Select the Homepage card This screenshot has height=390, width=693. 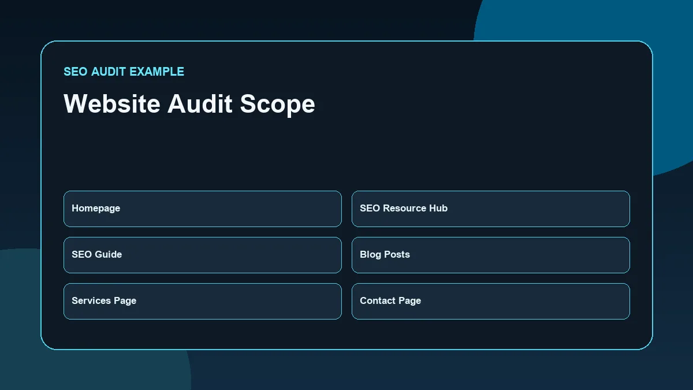click(x=203, y=209)
